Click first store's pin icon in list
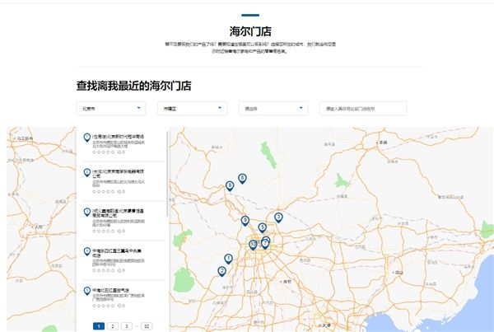 pos(86,137)
